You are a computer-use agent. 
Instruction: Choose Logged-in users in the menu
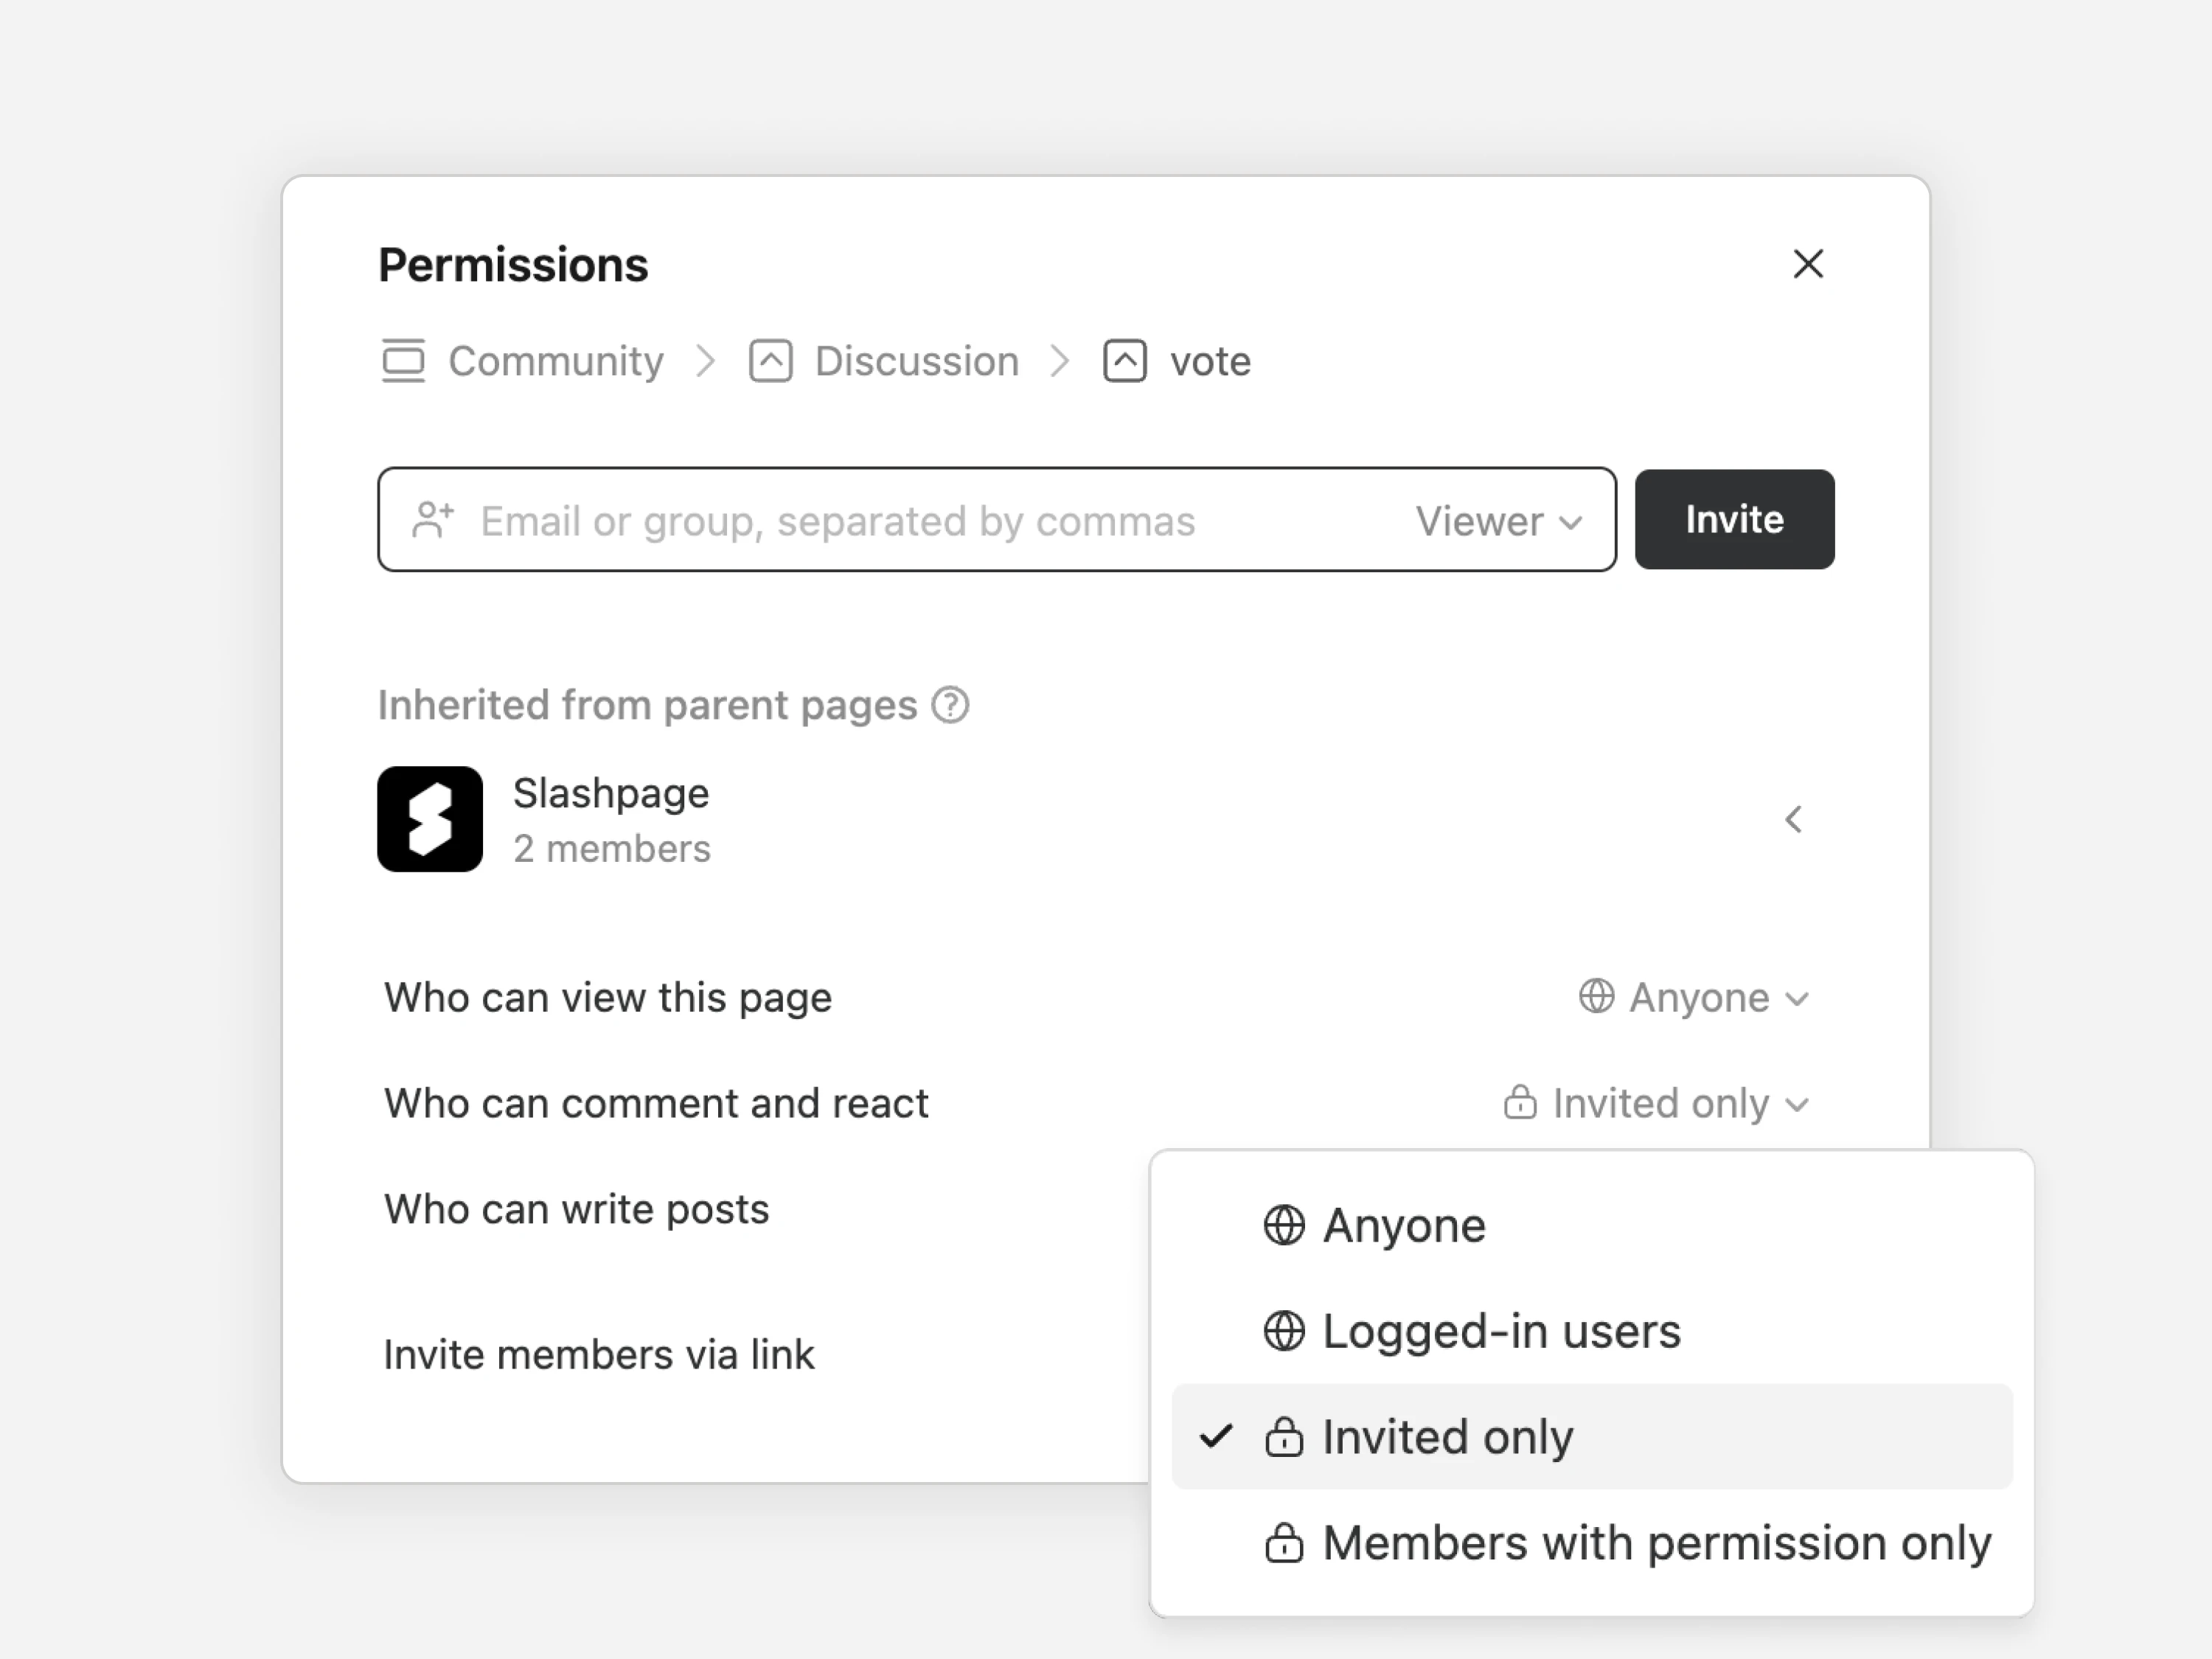(1591, 1331)
